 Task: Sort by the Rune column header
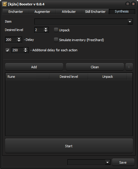[x=27, y=77]
